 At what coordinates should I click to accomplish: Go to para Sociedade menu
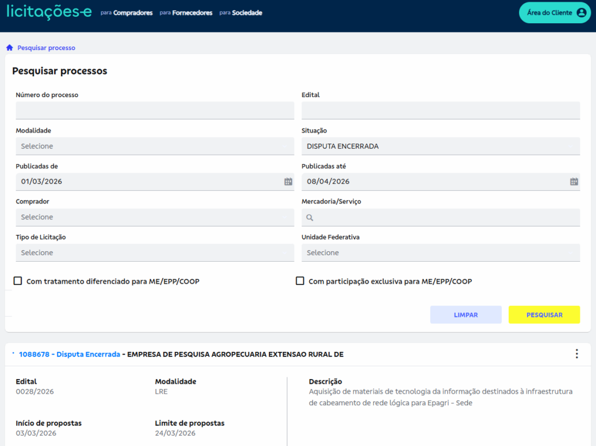click(x=240, y=13)
